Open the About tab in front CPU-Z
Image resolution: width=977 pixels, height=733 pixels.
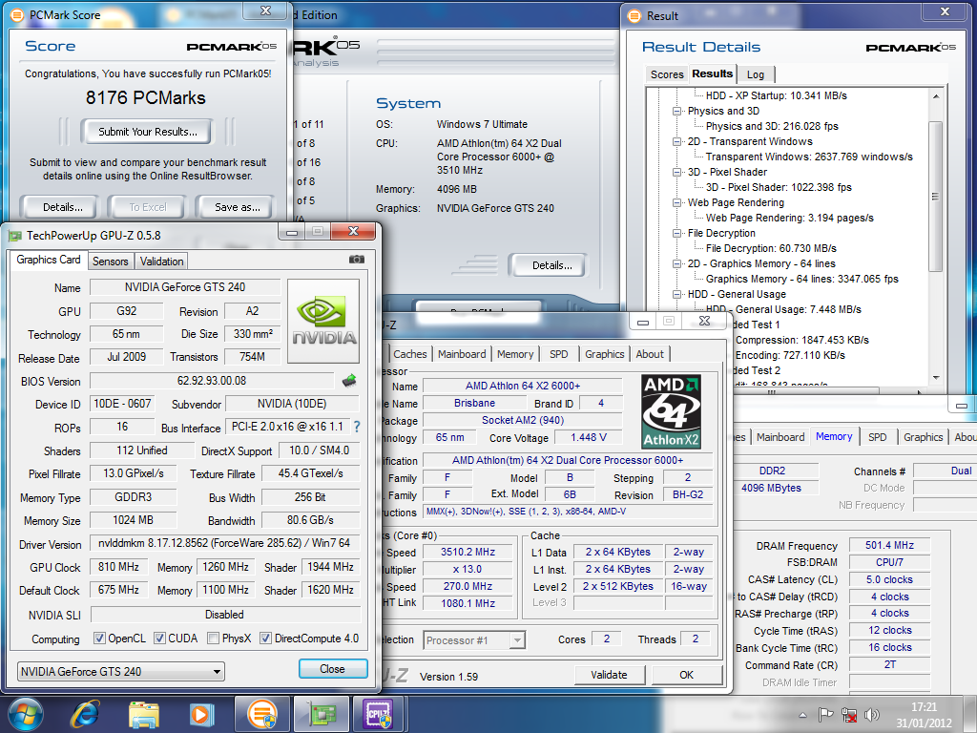click(x=650, y=354)
